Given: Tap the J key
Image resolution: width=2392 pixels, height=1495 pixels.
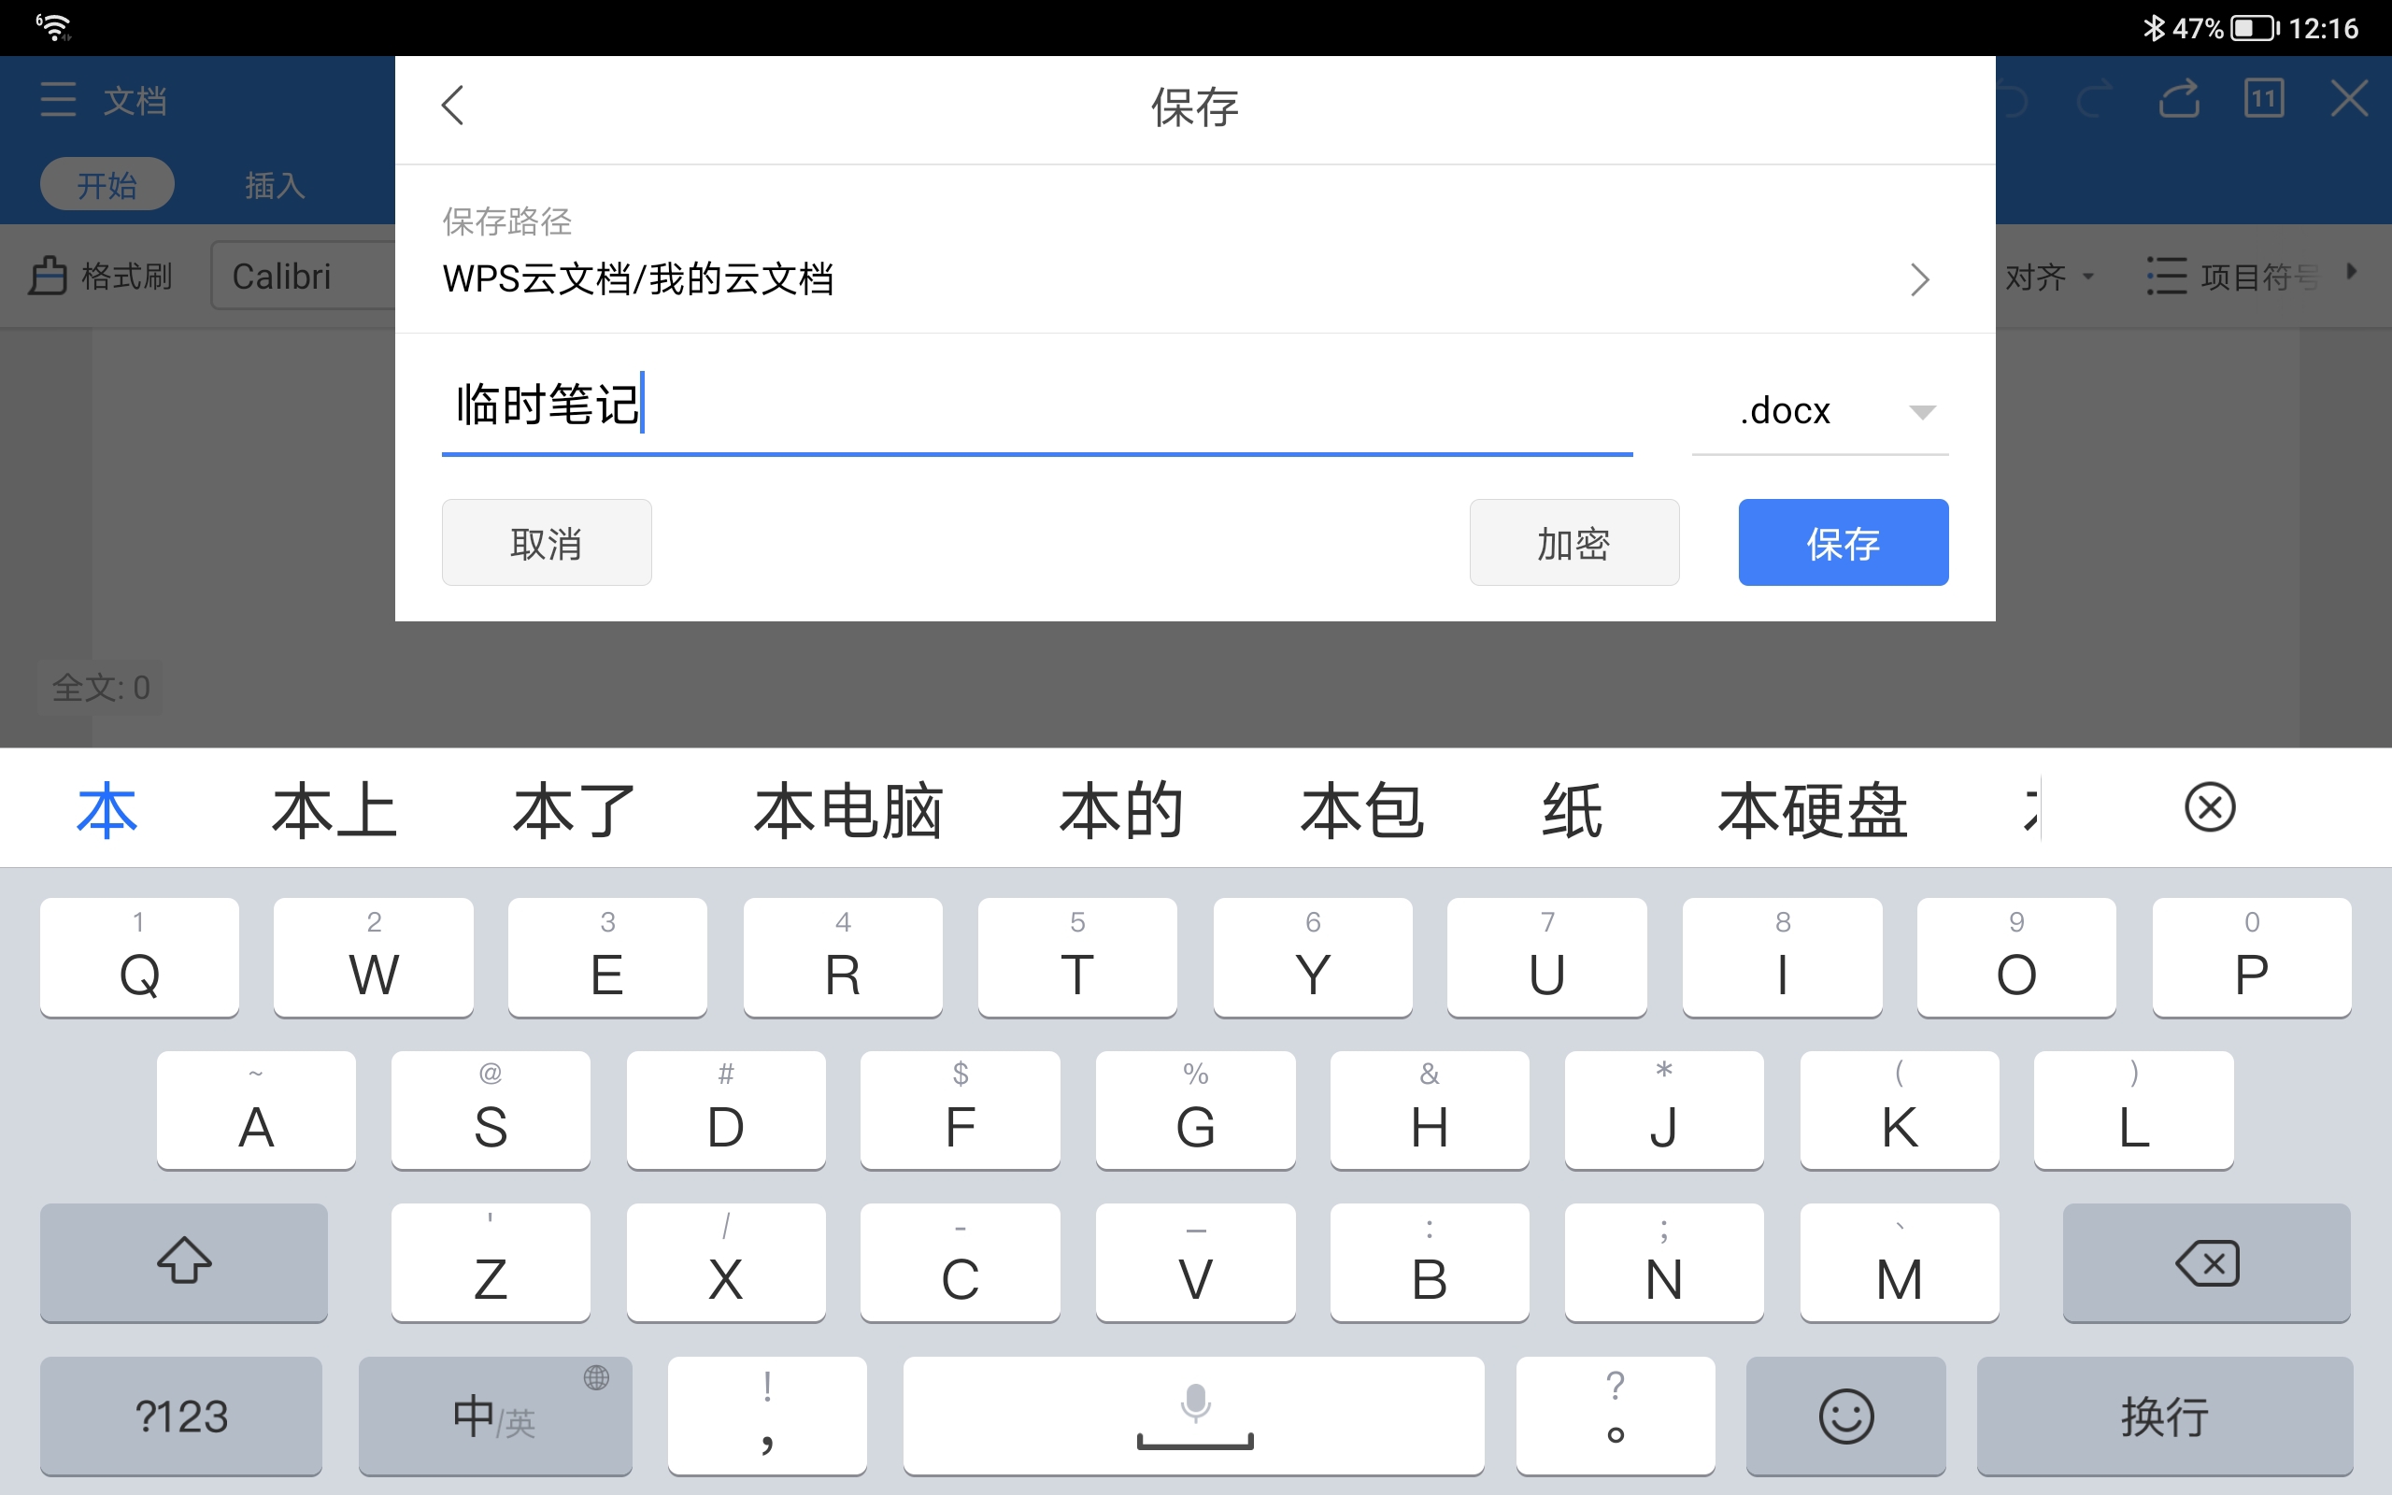Looking at the screenshot, I should tap(1664, 1108).
